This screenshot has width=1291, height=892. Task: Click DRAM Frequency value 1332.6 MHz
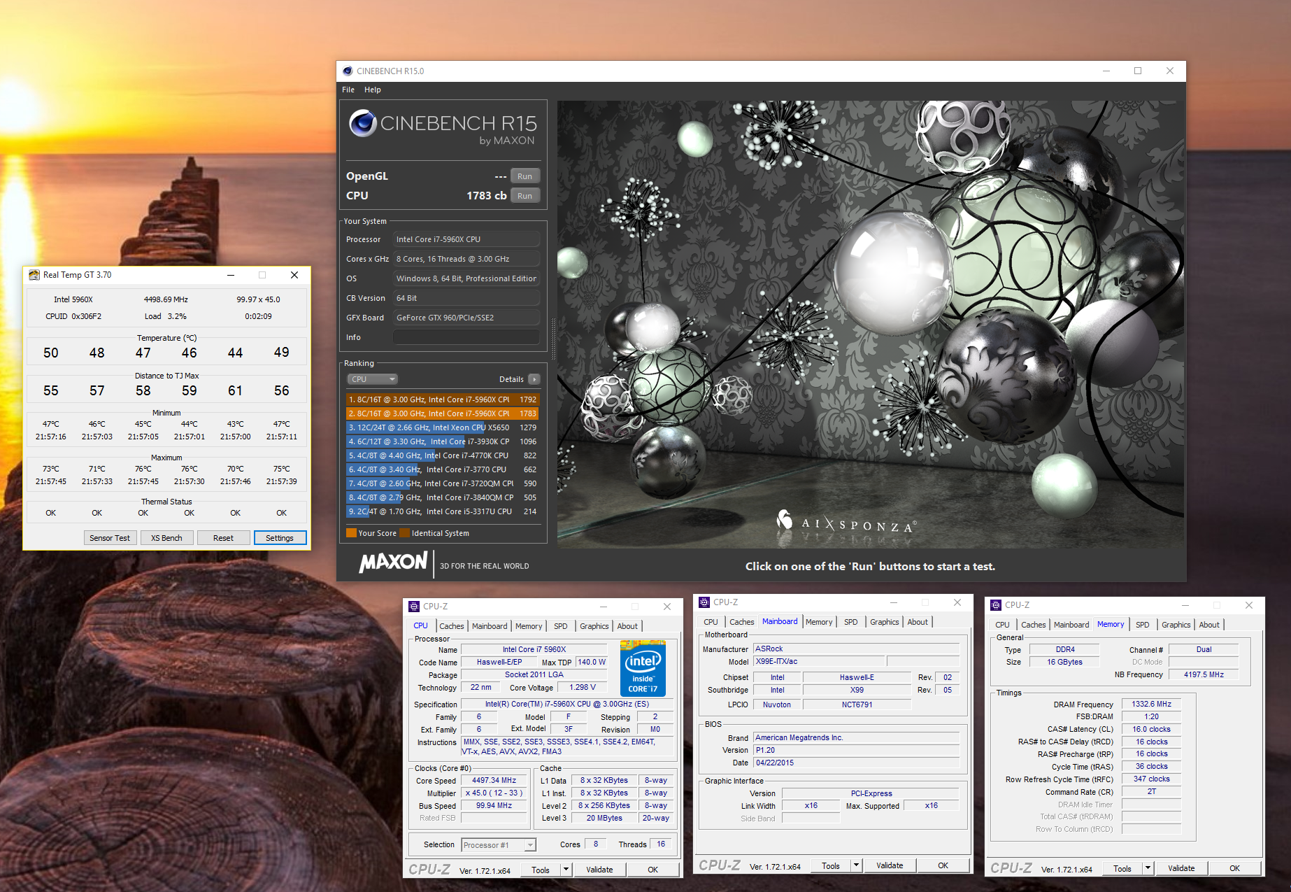click(1151, 704)
